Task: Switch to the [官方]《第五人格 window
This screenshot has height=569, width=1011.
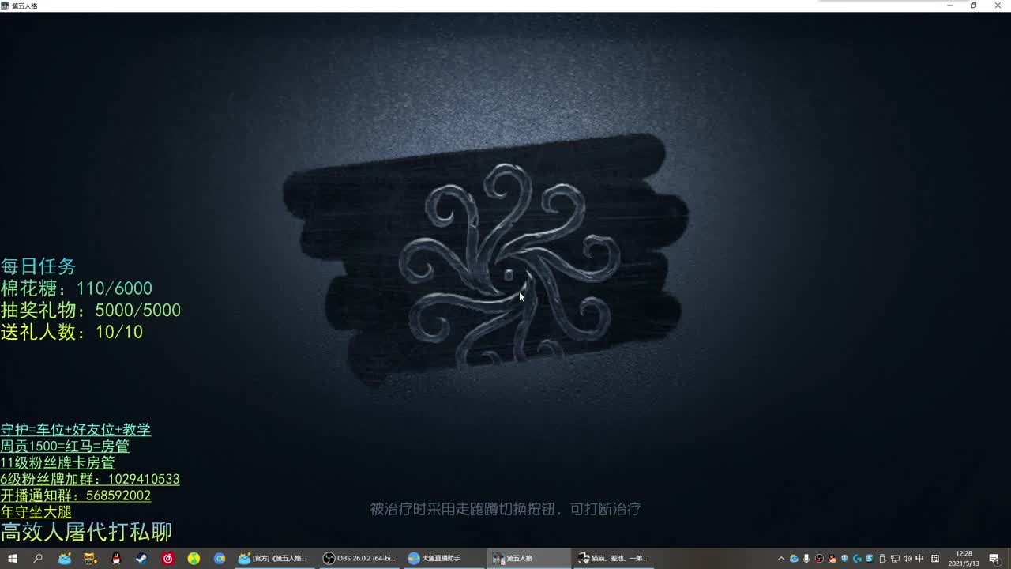Action: (274, 559)
